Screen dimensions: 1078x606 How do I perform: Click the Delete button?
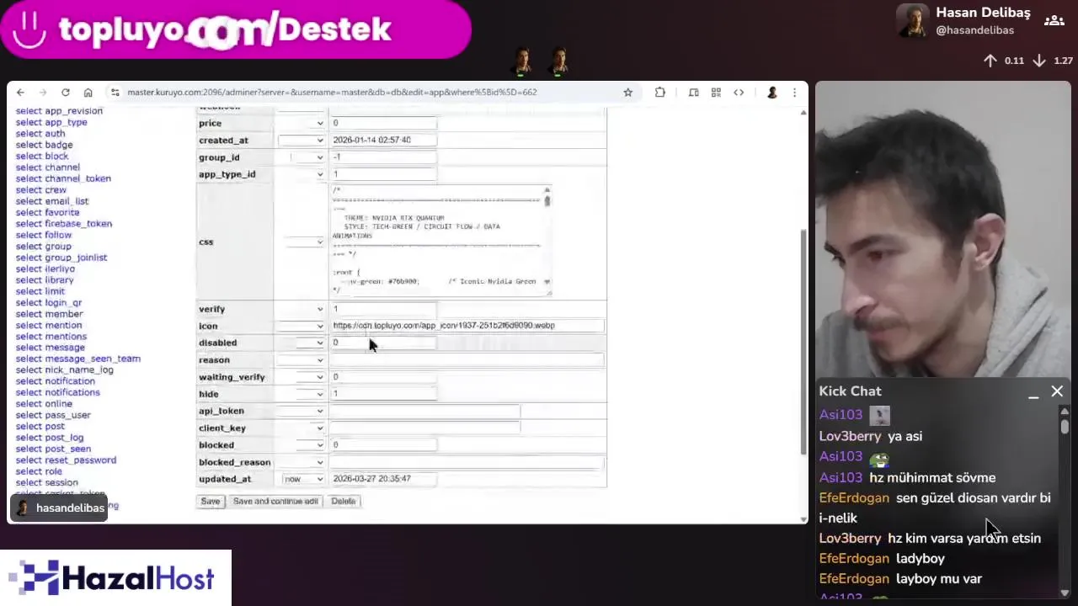point(344,502)
